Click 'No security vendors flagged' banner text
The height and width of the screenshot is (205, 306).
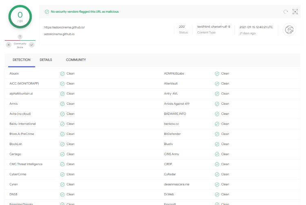tap(85, 12)
